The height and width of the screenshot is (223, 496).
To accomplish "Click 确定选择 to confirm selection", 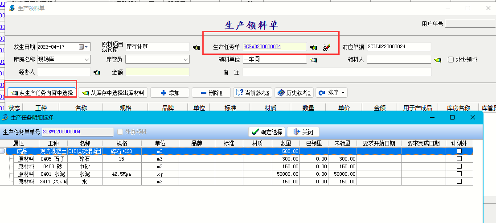I will 266,132.
